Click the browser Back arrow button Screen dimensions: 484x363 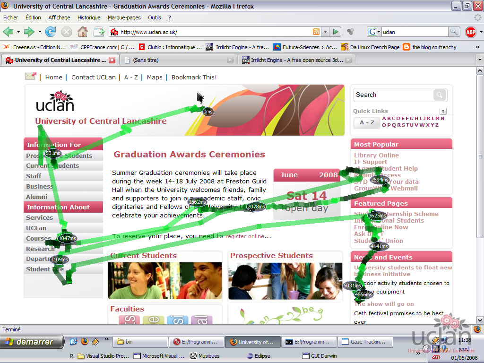[9, 32]
